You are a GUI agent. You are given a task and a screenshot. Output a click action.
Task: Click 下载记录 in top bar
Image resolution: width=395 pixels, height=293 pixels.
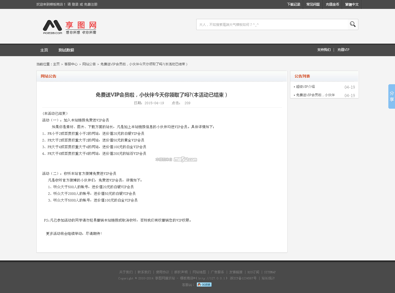(x=293, y=4)
